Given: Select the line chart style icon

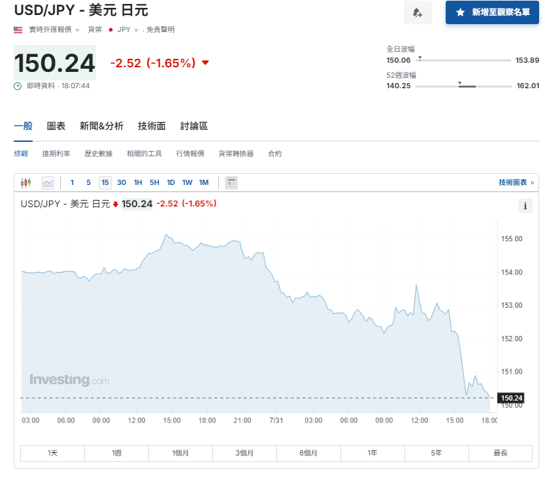Looking at the screenshot, I should (48, 182).
